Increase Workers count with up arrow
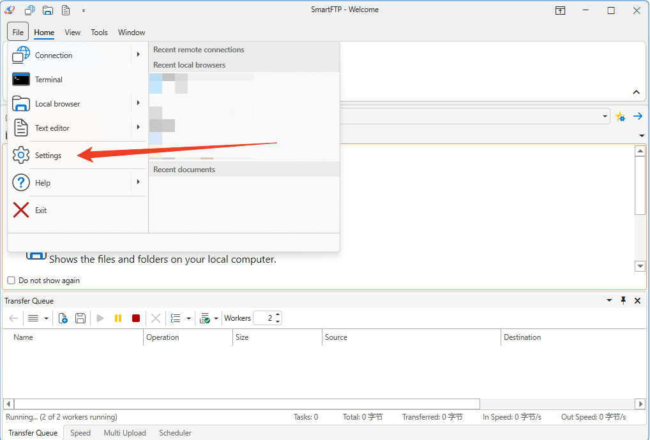Image resolution: width=650 pixels, height=440 pixels. coord(278,314)
